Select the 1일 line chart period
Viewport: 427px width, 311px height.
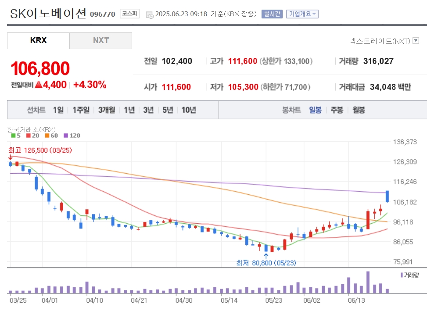(58, 110)
